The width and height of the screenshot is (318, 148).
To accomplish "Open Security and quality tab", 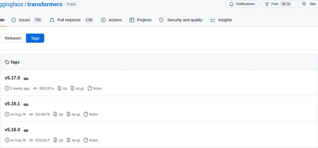I will click(180, 20).
